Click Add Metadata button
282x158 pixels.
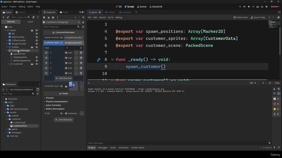click(63, 120)
